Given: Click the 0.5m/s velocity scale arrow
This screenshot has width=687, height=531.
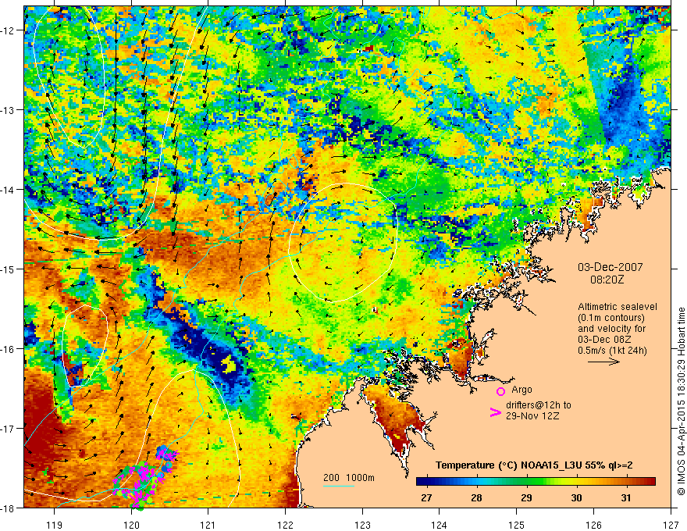Looking at the screenshot, I should [603, 362].
